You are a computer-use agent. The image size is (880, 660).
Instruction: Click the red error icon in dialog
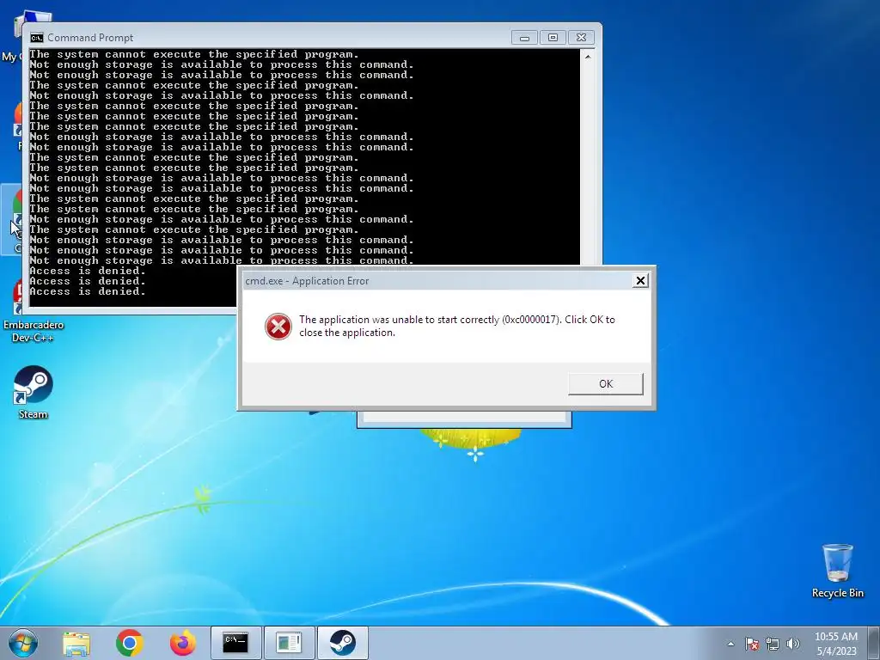click(x=278, y=326)
